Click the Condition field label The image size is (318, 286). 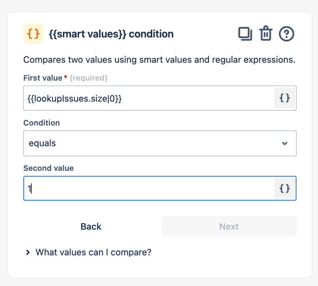42,123
